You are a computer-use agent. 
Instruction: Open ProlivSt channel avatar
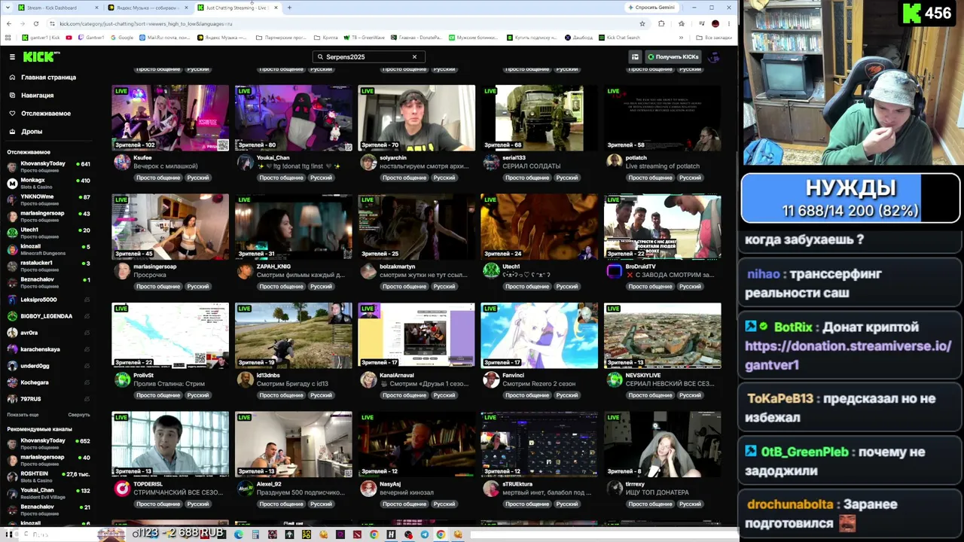pos(122,379)
